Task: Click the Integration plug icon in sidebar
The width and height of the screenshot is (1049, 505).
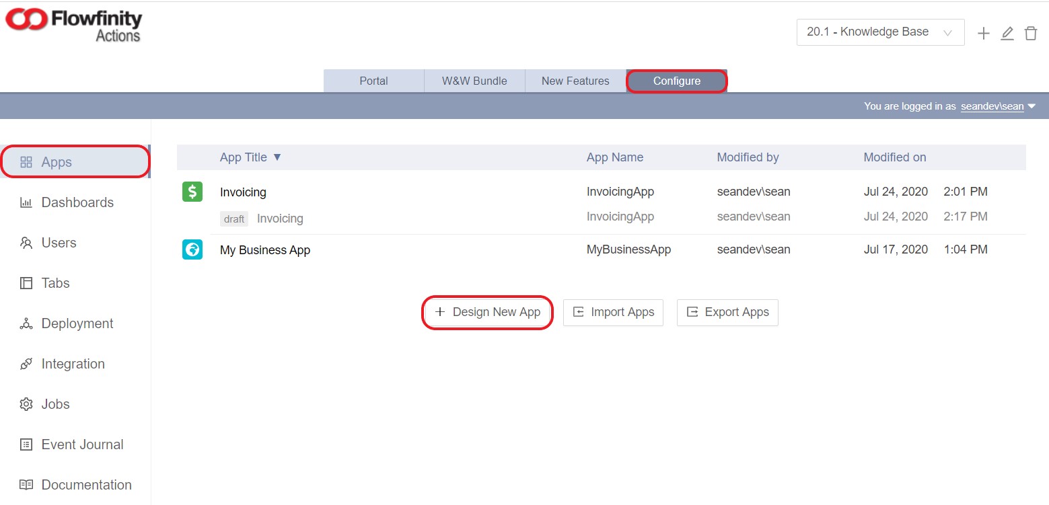Action: point(26,364)
